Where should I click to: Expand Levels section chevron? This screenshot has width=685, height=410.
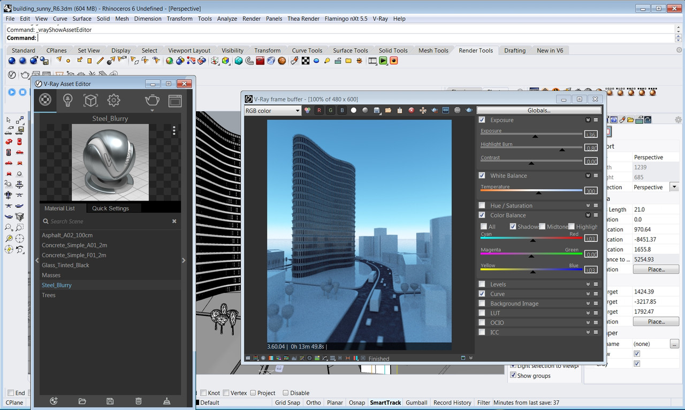(588, 285)
